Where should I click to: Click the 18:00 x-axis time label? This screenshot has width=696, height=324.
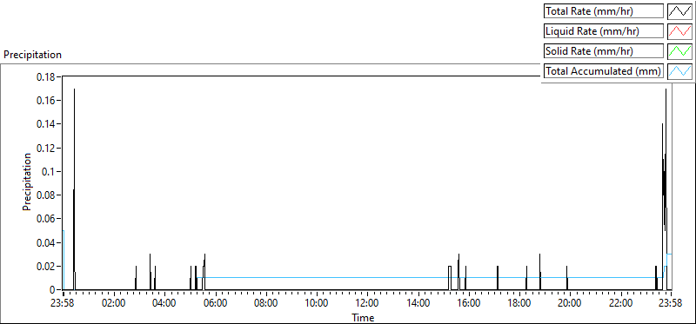click(519, 304)
